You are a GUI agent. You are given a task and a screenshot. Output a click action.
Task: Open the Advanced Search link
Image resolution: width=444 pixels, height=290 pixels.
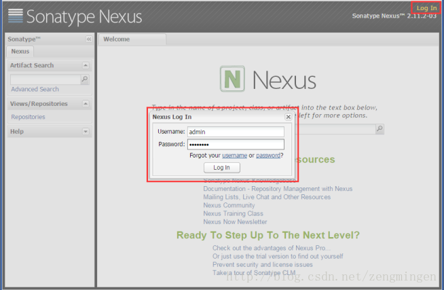(35, 89)
